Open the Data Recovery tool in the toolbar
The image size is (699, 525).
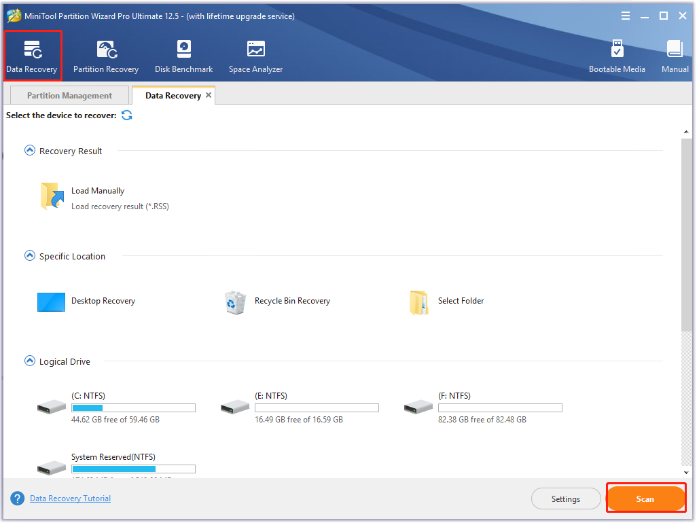[32, 56]
